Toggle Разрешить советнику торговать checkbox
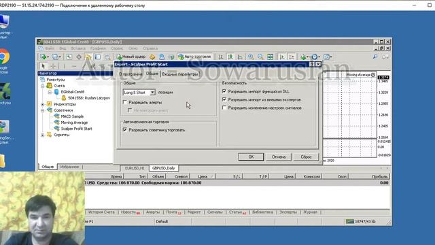This screenshot has height=245, width=435. (x=125, y=130)
